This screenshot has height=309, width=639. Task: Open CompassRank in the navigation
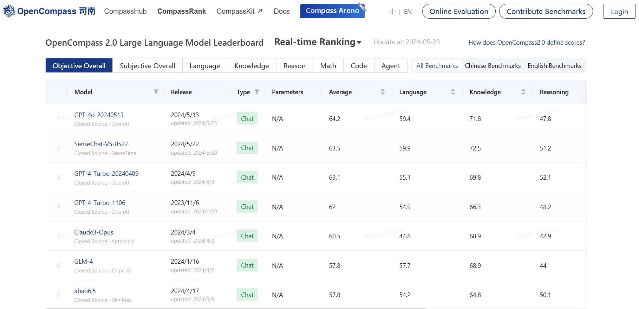coord(182,11)
